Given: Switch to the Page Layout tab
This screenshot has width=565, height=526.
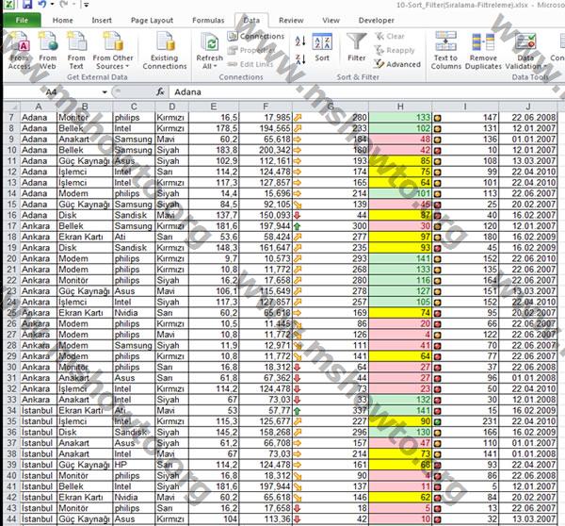Looking at the screenshot, I should click(x=152, y=20).
